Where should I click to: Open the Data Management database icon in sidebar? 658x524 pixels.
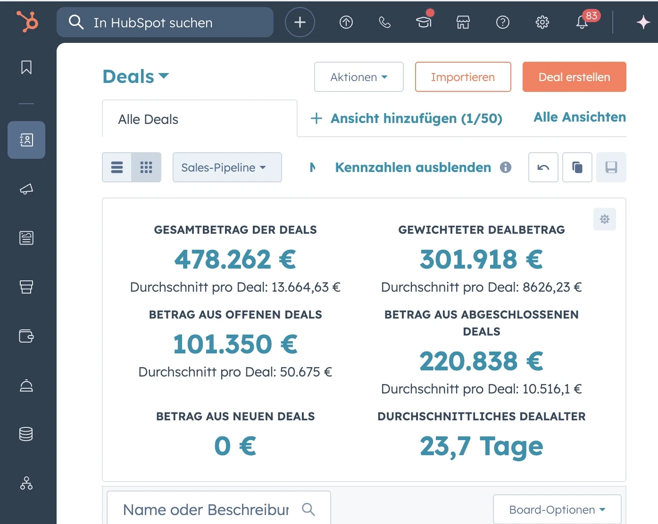pyautogui.click(x=26, y=434)
